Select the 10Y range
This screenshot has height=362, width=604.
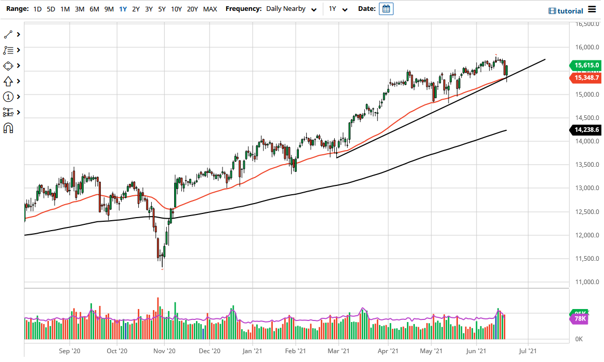coord(177,9)
